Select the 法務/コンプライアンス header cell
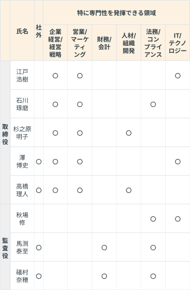This screenshot has width=190, height=290. pyautogui.click(x=153, y=43)
